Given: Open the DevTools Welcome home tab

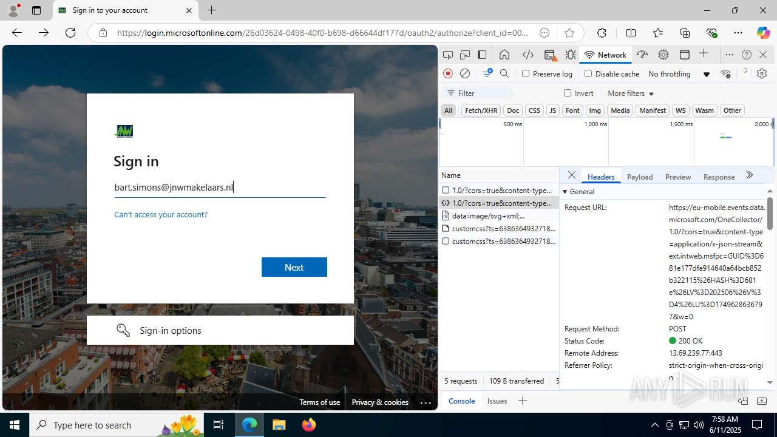Looking at the screenshot, I should point(504,55).
